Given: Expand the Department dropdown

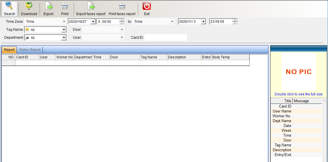Looking at the screenshot, I should [x=64, y=38].
